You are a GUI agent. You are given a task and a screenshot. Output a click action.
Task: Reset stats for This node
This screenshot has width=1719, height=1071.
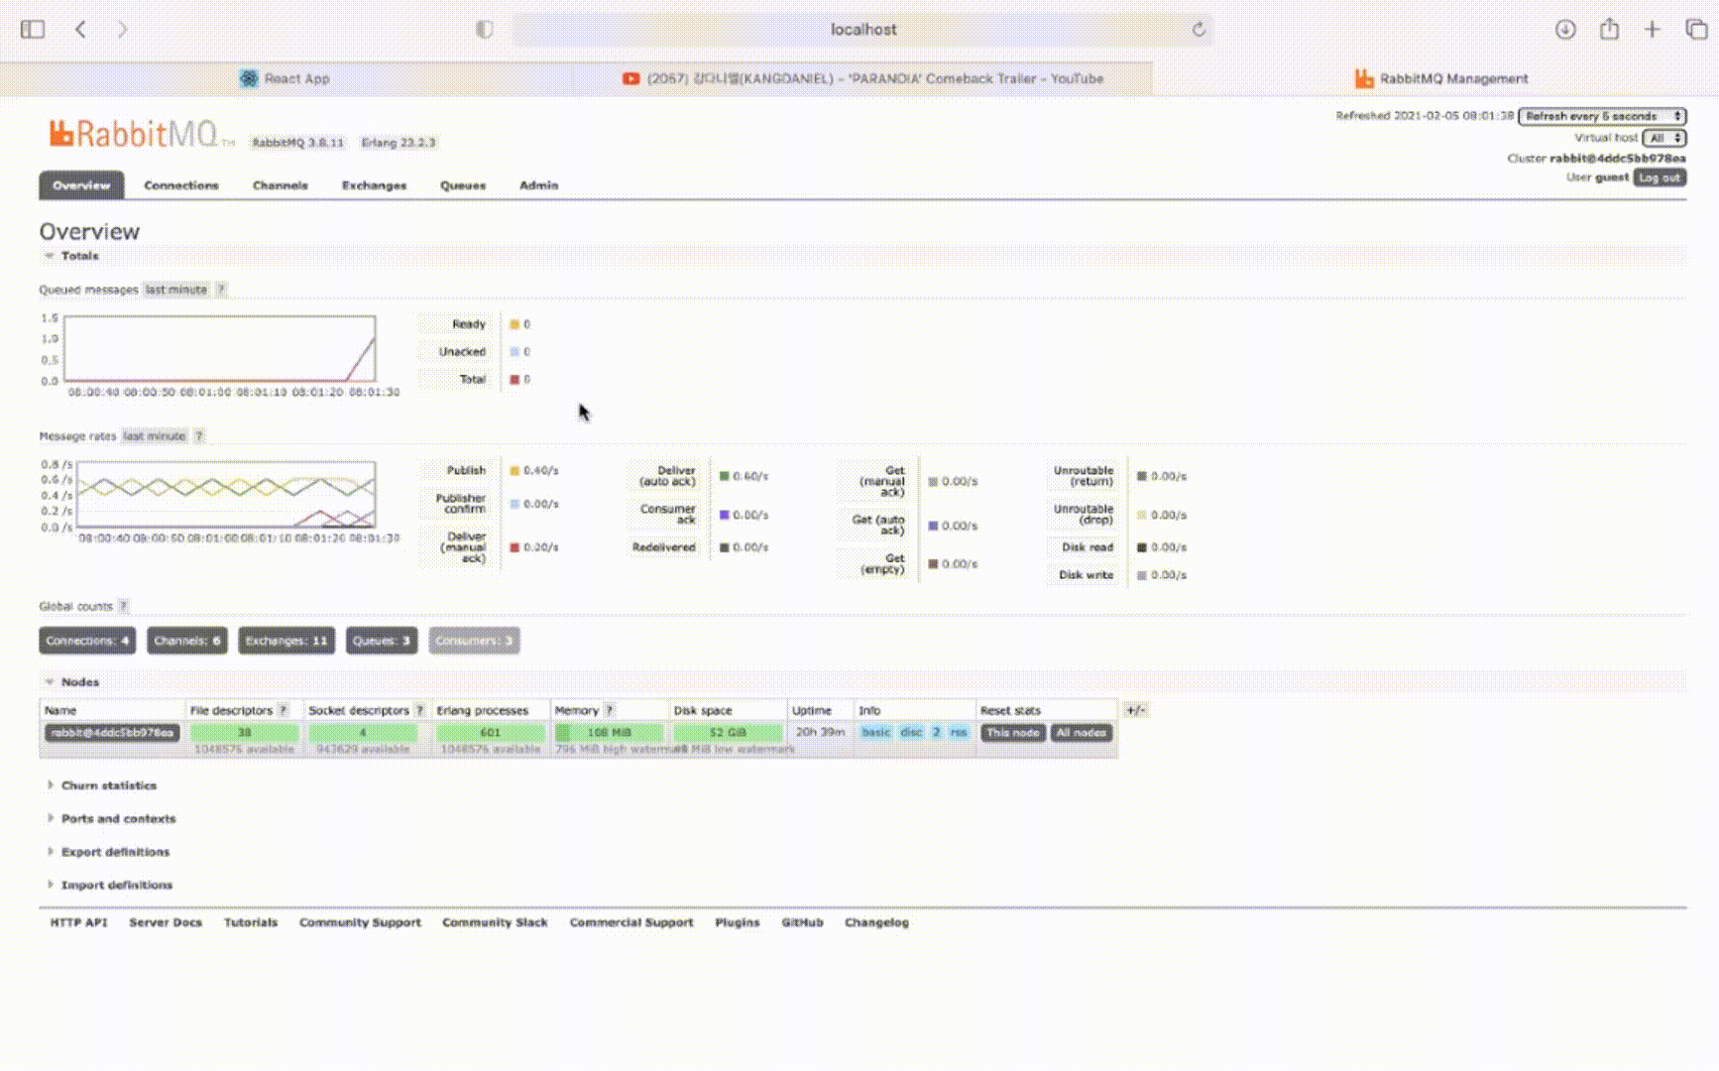tap(1012, 732)
